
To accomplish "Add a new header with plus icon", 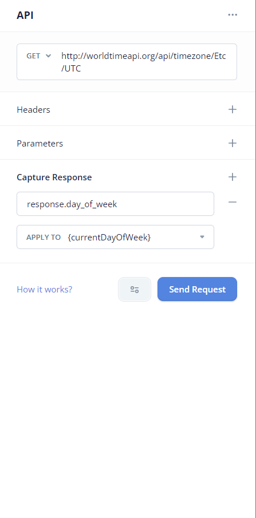I will (x=233, y=109).
